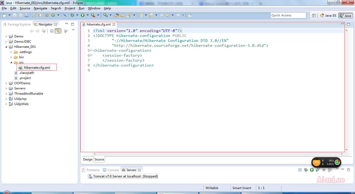Open the Help menu
355x194 pixels.
point(107,8)
